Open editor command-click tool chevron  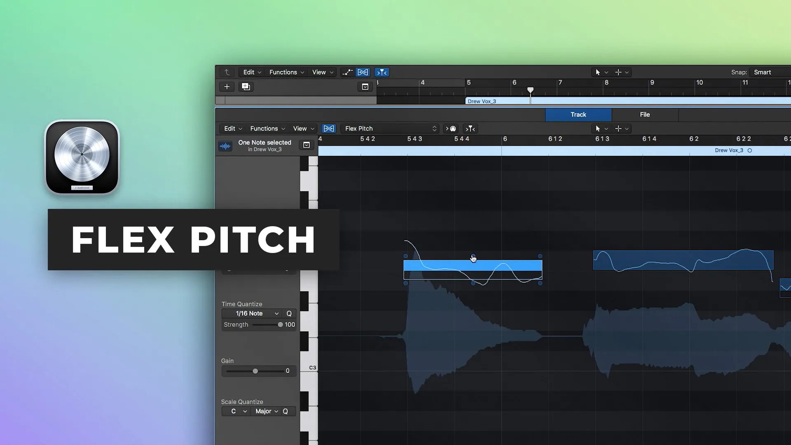point(627,129)
